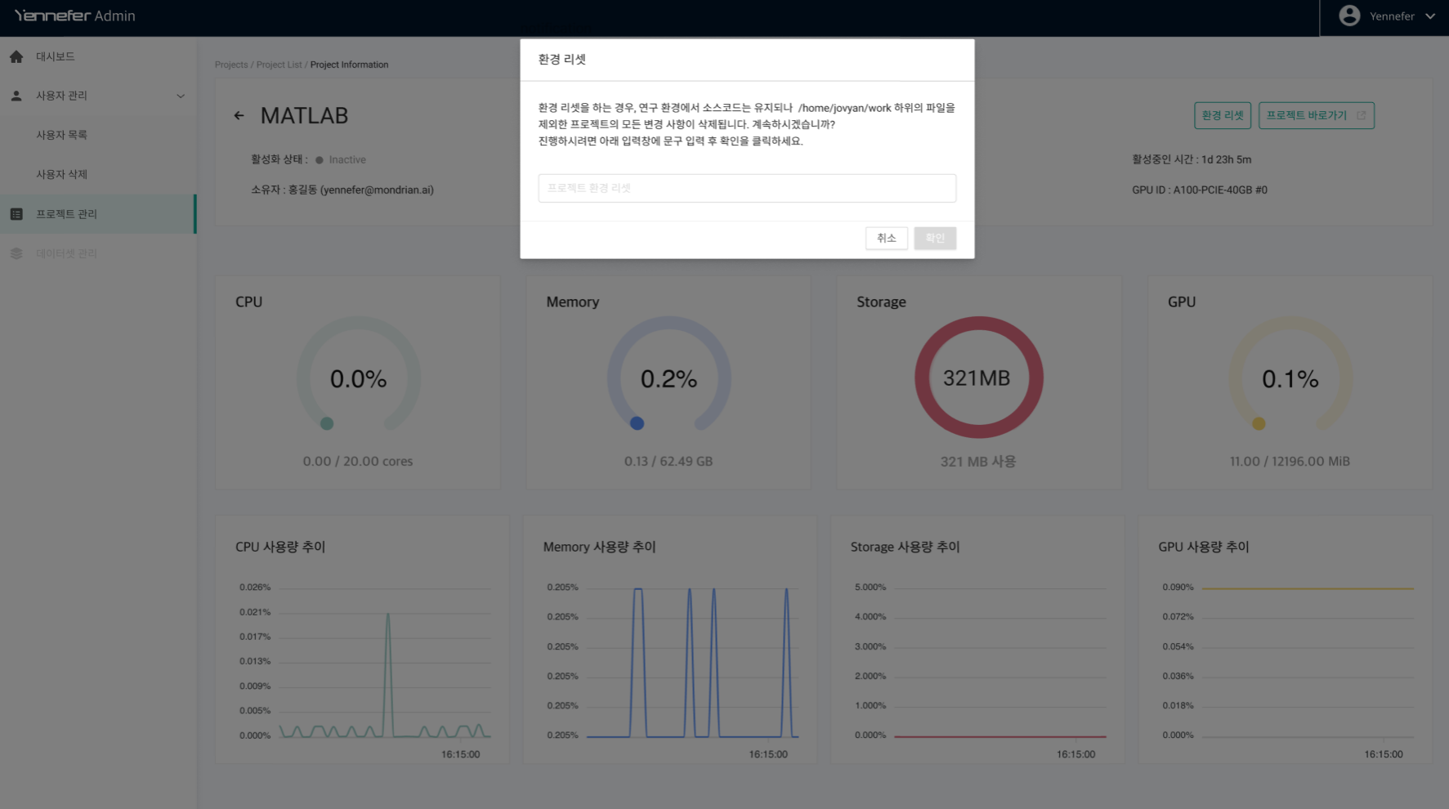Collapse the 사용자 관리 sidebar section
The image size is (1449, 809).
point(181,96)
